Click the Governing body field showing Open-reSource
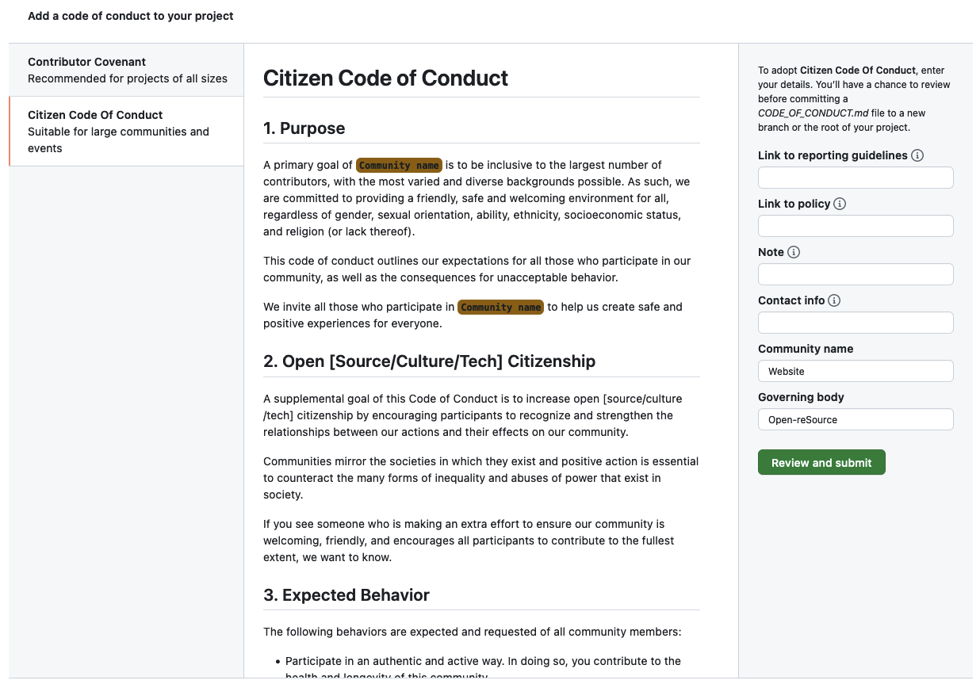This screenshot has height=684, width=980. pyautogui.click(x=855, y=419)
